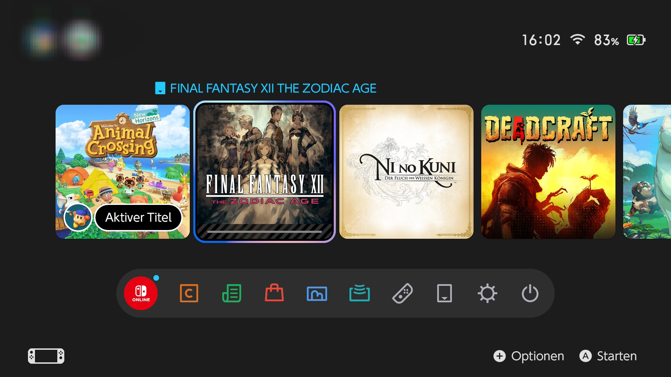
Task: Select the partially visible game tile at right
Action: 647,172
